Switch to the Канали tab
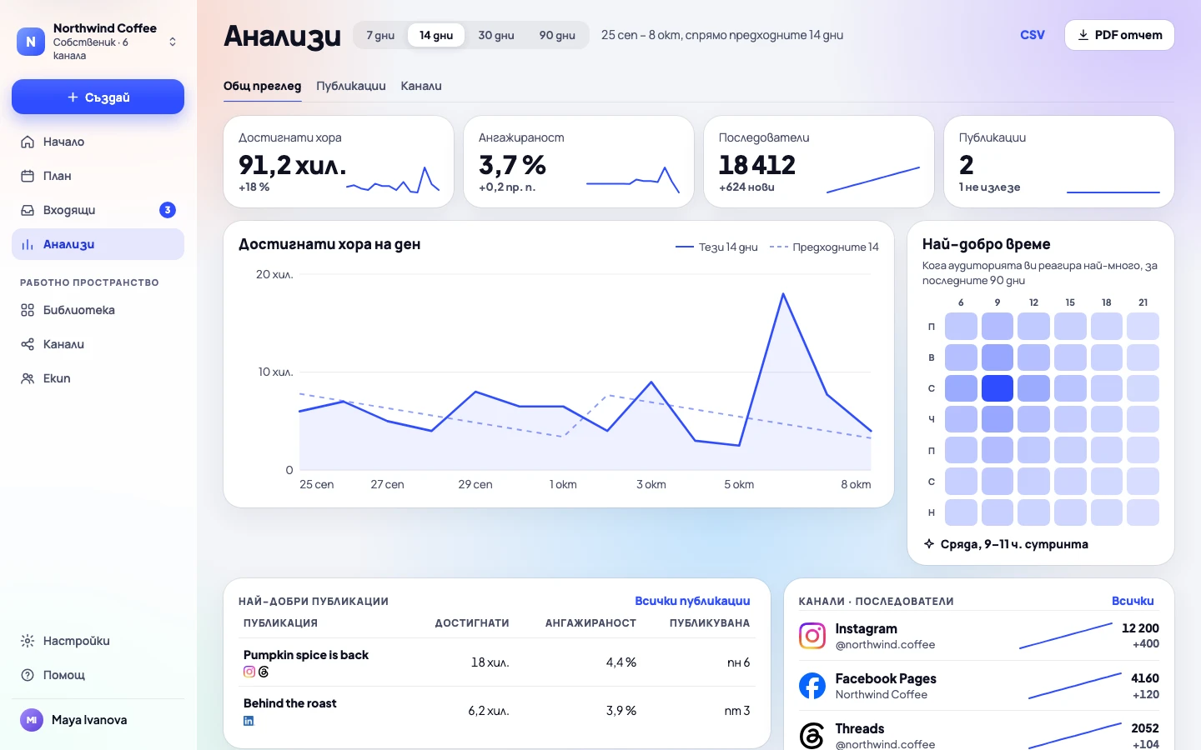The width and height of the screenshot is (1201, 750). pyautogui.click(x=421, y=86)
